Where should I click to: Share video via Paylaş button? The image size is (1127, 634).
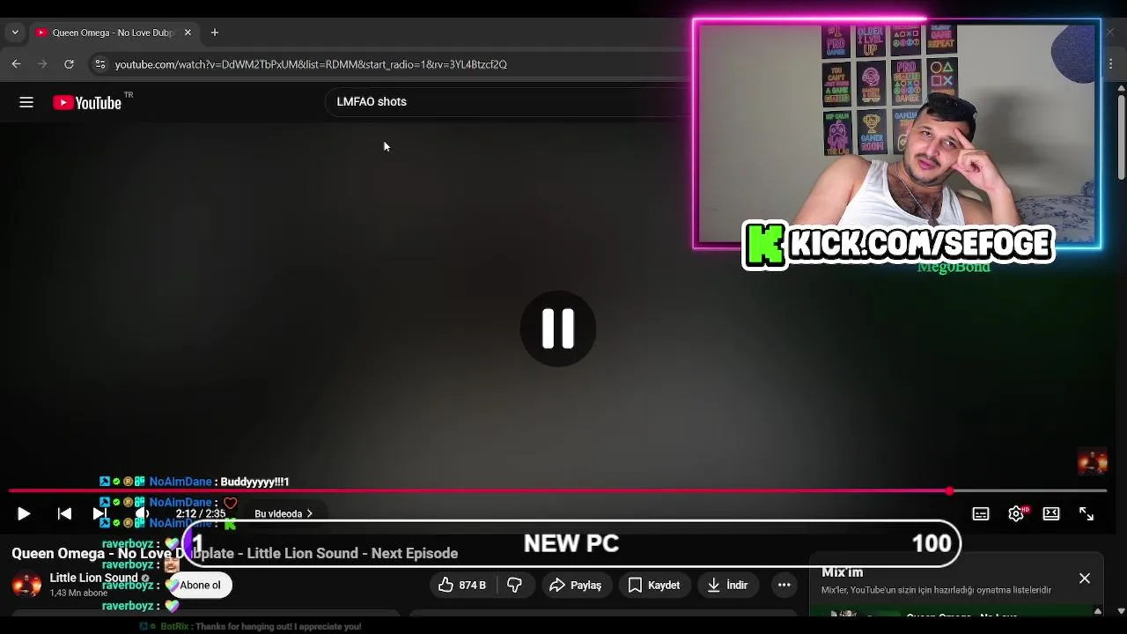(x=576, y=586)
